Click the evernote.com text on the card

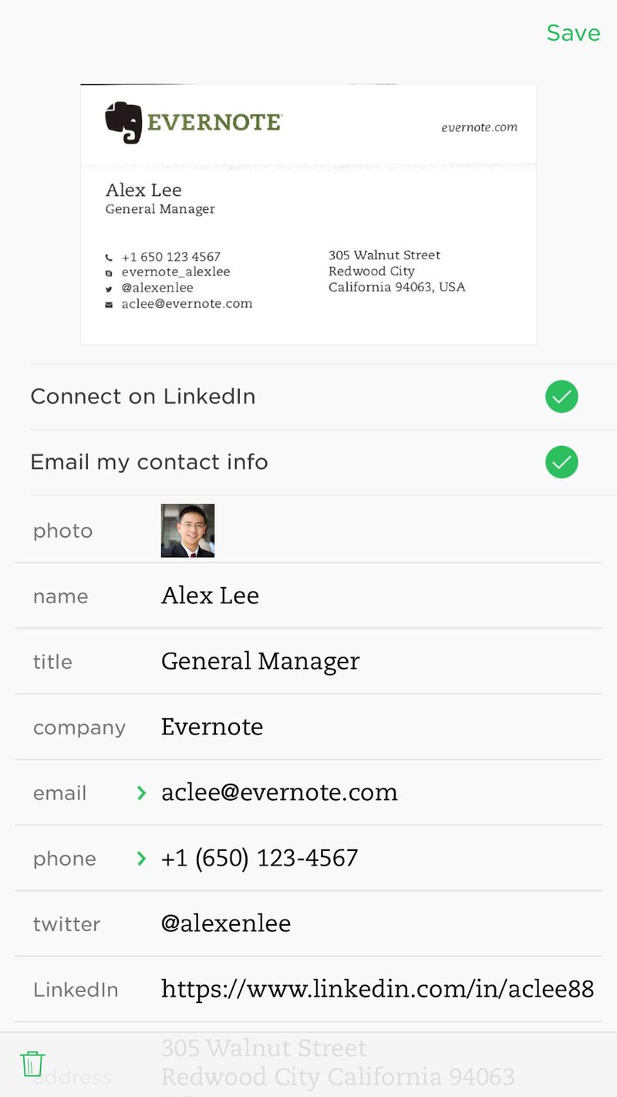pyautogui.click(x=479, y=127)
